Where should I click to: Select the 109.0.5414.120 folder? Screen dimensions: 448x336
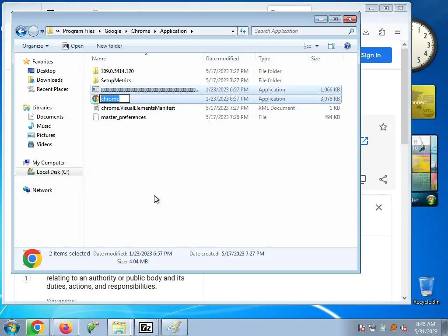[x=117, y=71]
